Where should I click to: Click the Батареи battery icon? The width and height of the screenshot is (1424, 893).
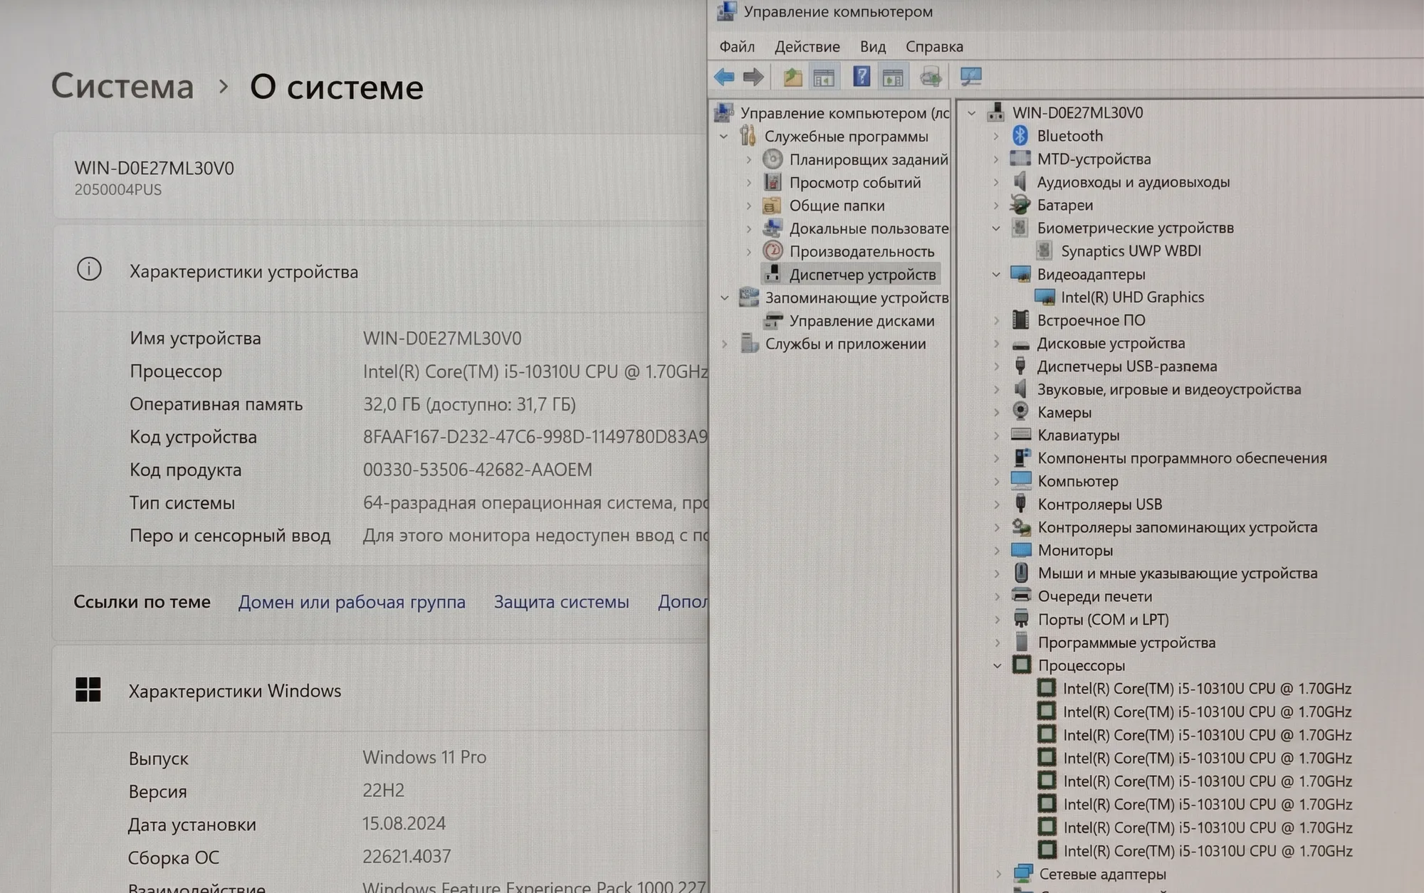[x=1020, y=205]
